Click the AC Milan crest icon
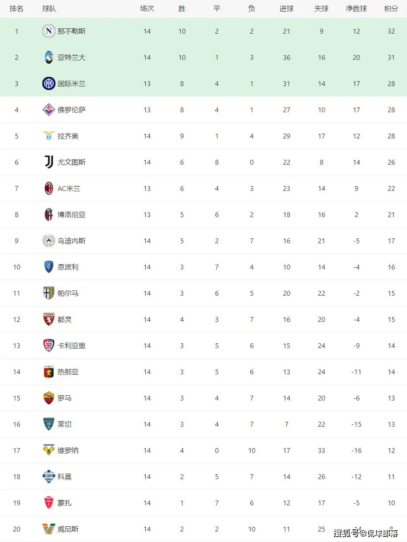 [x=49, y=188]
